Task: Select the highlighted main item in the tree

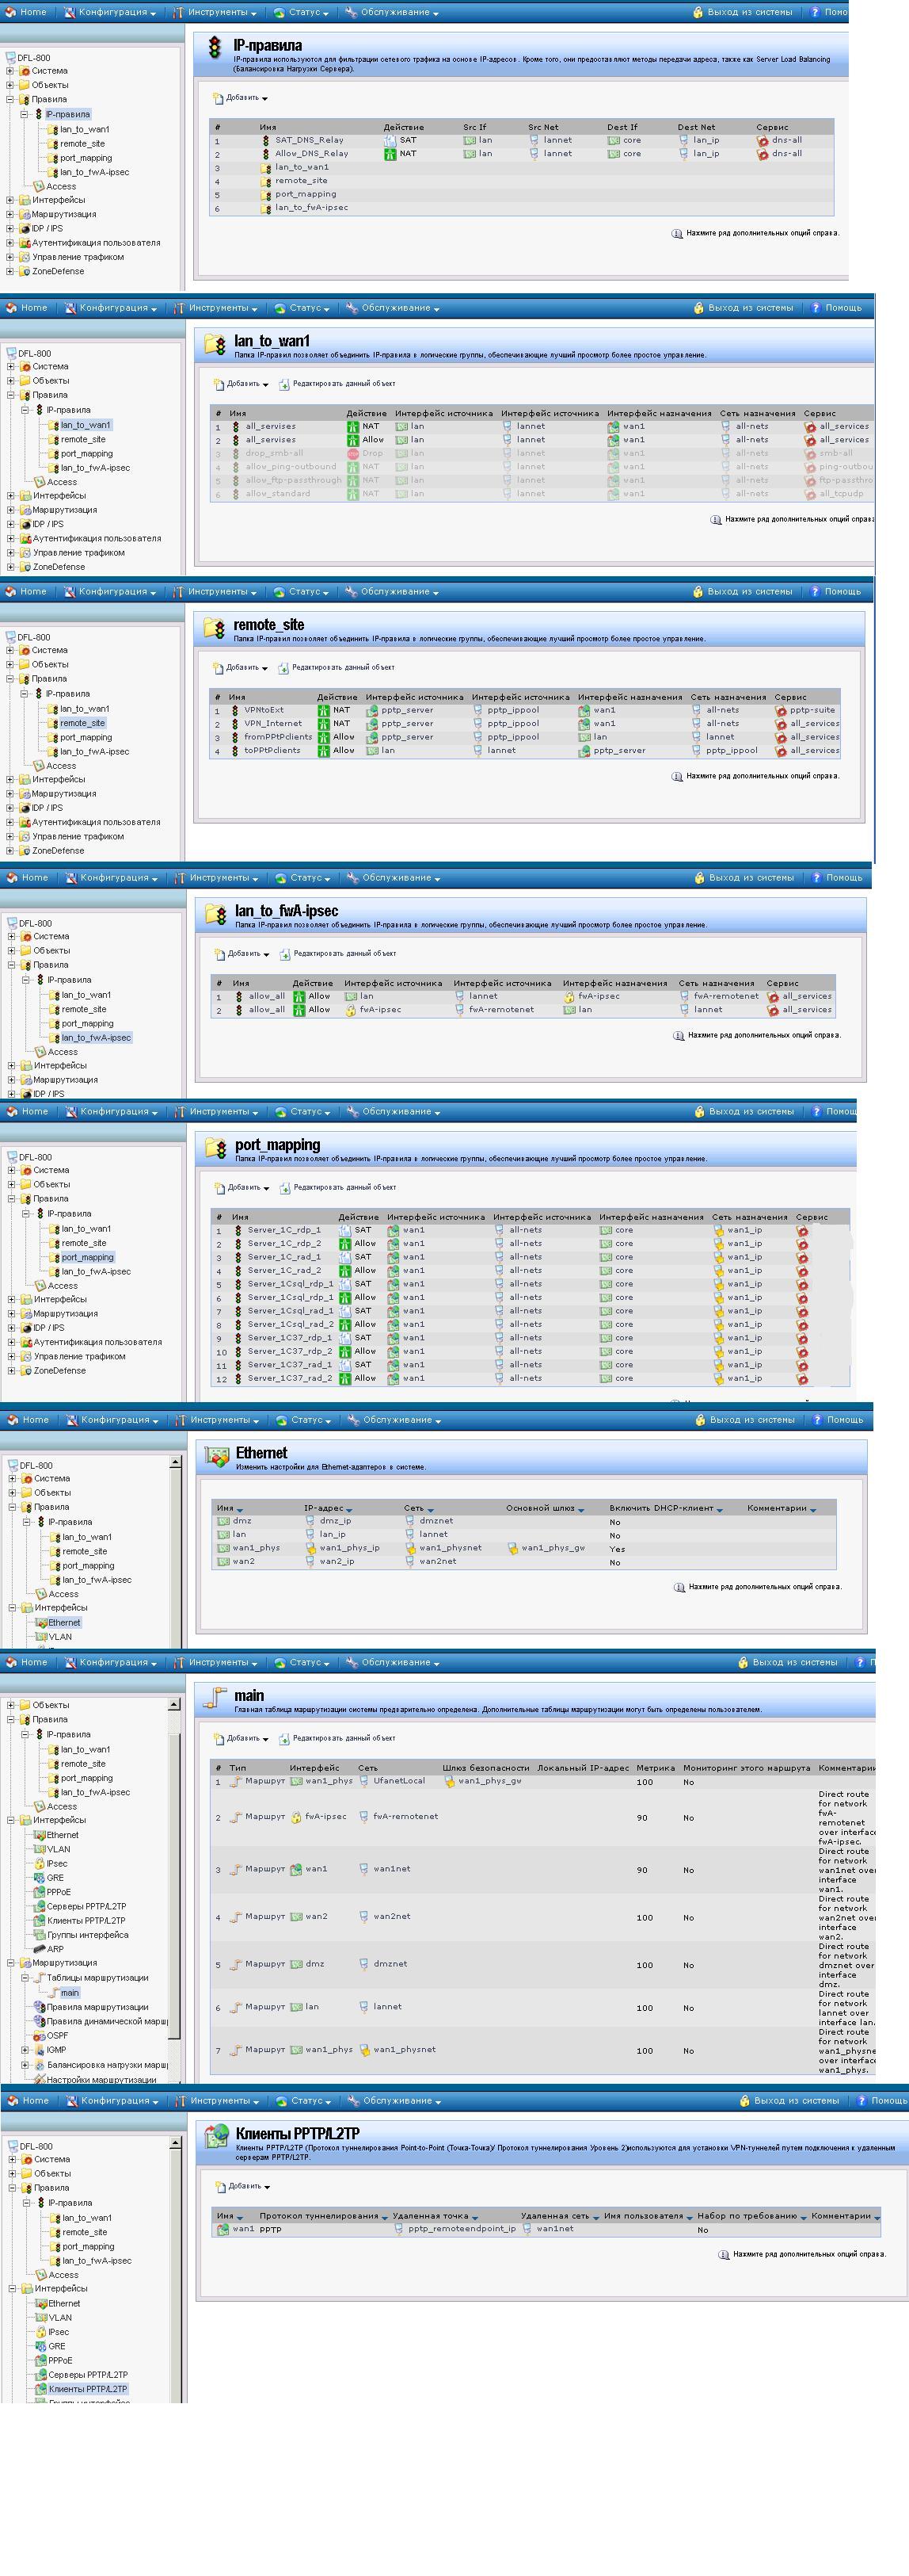Action: [x=69, y=1992]
